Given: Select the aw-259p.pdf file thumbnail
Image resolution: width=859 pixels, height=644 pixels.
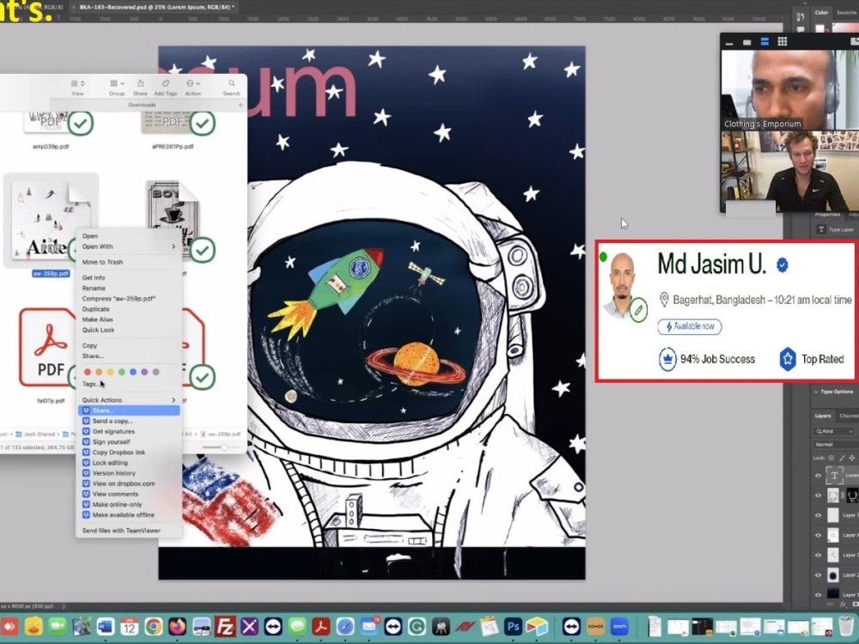Looking at the screenshot, I should pyautogui.click(x=51, y=222).
